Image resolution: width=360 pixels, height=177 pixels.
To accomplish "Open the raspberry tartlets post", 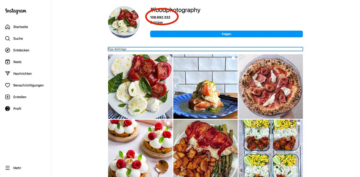I will [x=140, y=148].
